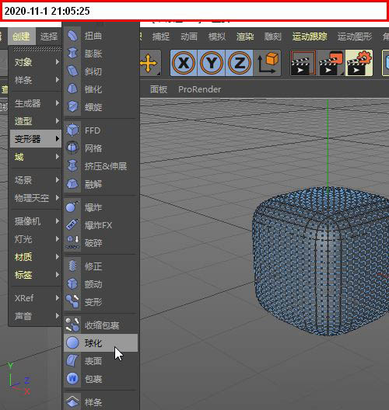This screenshot has width=389, height=410.
Task: Select the 收缩包裹 (Shrink Wrap) icon
Action: (x=72, y=325)
